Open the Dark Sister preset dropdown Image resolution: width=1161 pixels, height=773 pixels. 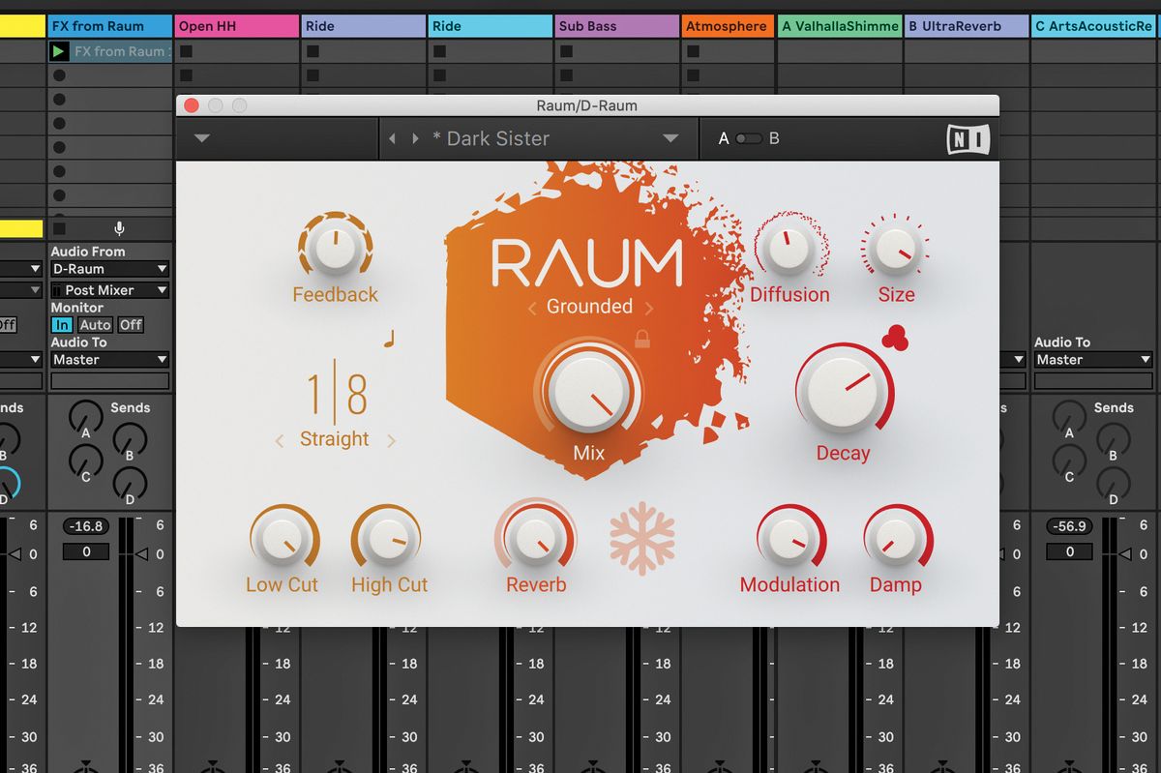click(x=670, y=138)
